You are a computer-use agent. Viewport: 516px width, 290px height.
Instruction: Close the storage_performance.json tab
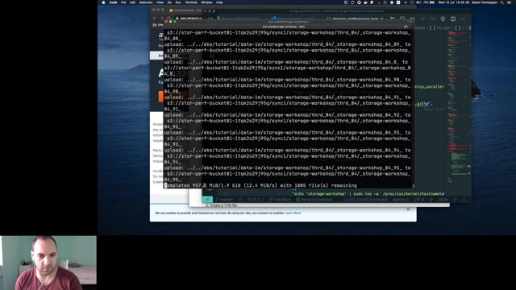(381, 19)
